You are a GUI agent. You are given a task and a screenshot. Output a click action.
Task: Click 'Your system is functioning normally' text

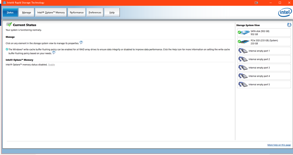point(24,30)
